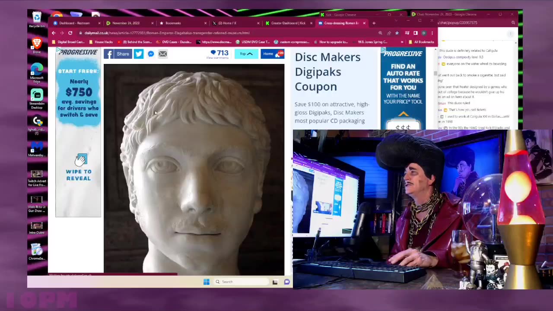Image resolution: width=553 pixels, height=311 pixels.
Task: Open Chrome profile D avatar
Action: (424, 33)
